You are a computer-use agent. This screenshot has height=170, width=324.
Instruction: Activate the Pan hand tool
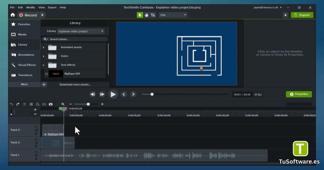pyautogui.click(x=147, y=15)
